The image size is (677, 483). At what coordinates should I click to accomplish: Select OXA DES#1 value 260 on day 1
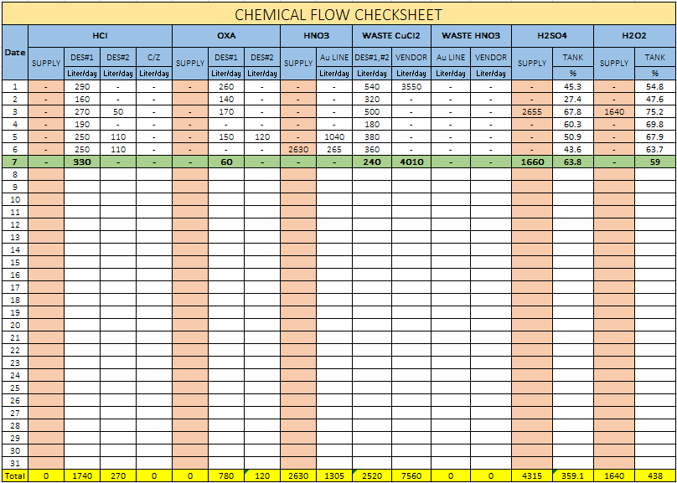point(226,87)
